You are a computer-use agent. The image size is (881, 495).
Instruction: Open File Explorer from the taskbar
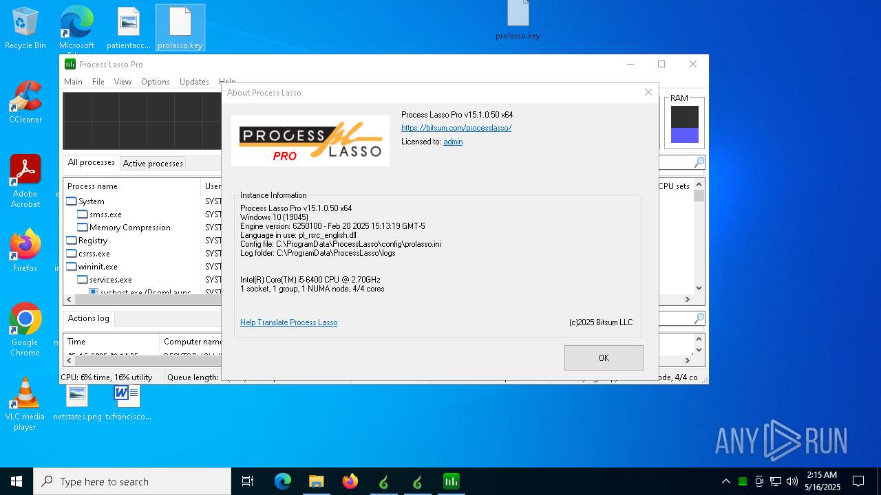point(316,481)
